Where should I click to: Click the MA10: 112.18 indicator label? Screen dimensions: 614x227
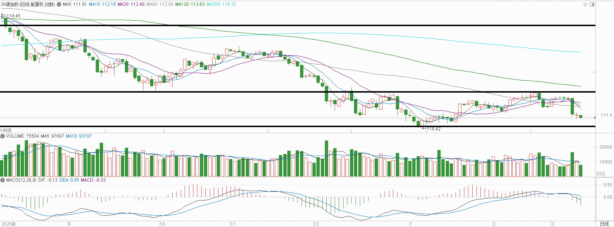102,4
